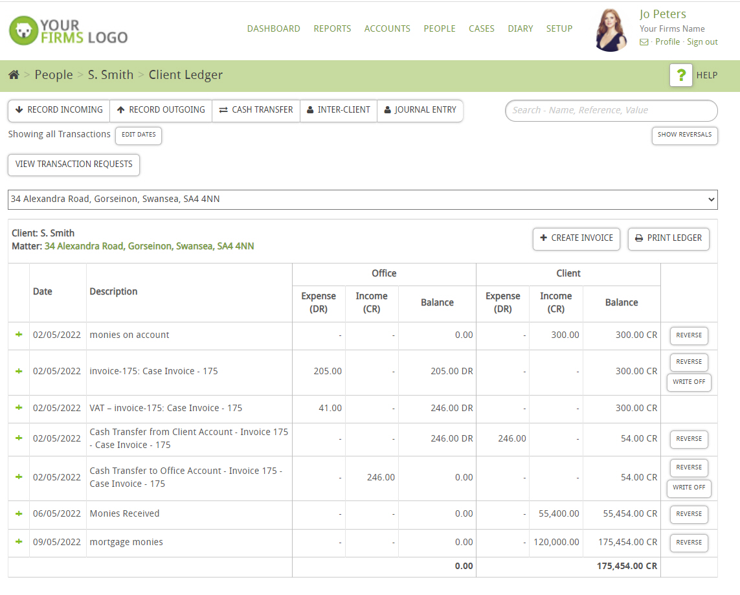Write off invoice-175 Case Invoice entry
Image resolution: width=740 pixels, height=595 pixels.
(689, 382)
